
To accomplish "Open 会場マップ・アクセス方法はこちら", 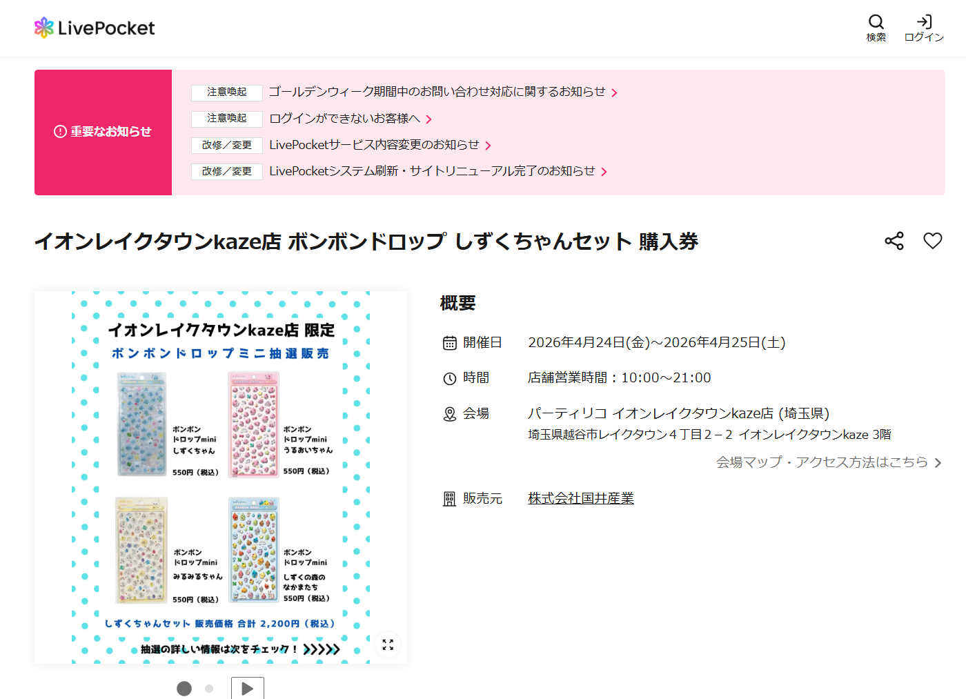I will point(821,462).
